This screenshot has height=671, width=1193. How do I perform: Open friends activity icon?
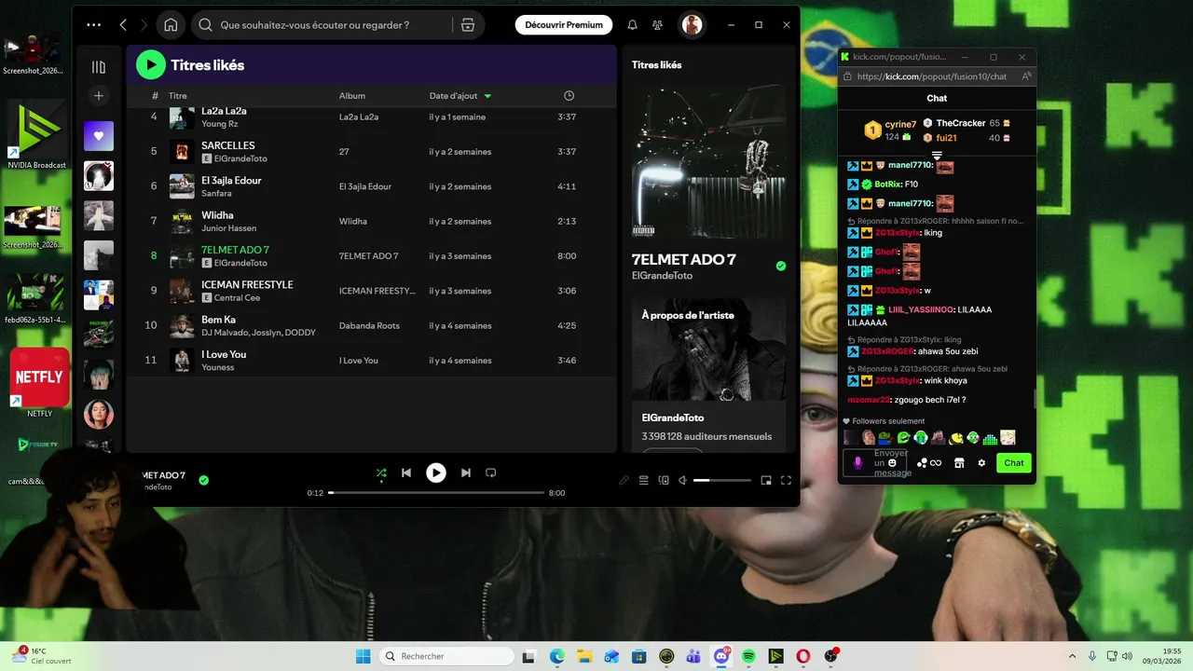pyautogui.click(x=658, y=25)
